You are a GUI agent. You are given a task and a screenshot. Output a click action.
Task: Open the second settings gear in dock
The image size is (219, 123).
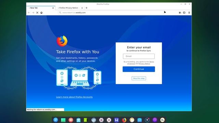109,120
